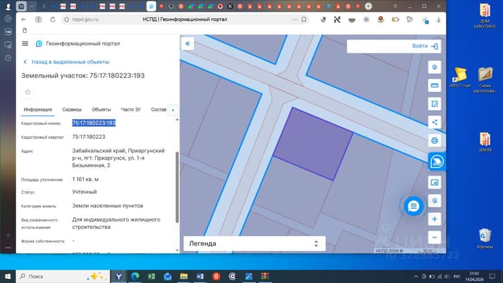503x283 pixels.
Task: Open the map layers icon
Action: [435, 67]
